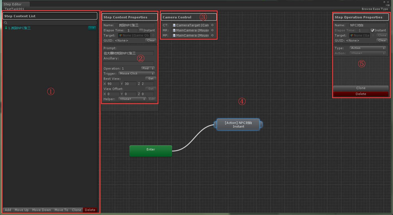Click red Delete button in operation panel
The width and height of the screenshot is (393, 215).
tap(361, 94)
